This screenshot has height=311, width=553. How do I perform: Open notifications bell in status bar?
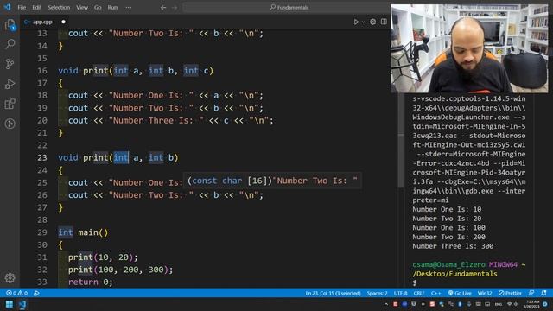click(x=543, y=293)
